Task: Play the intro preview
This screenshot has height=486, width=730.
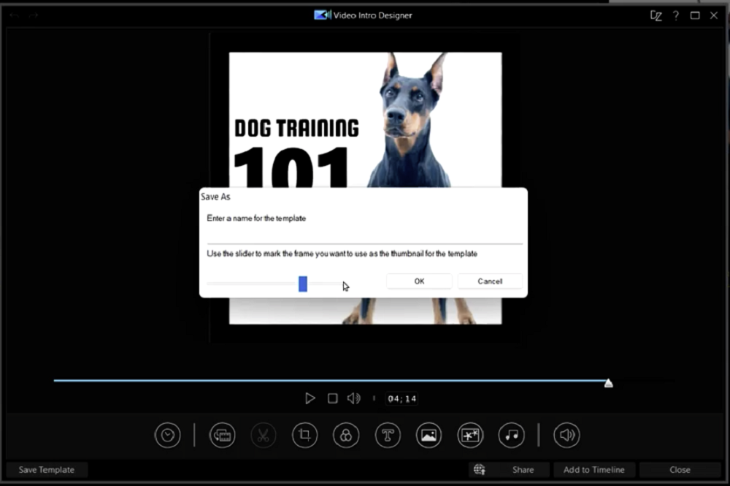Action: tap(310, 398)
